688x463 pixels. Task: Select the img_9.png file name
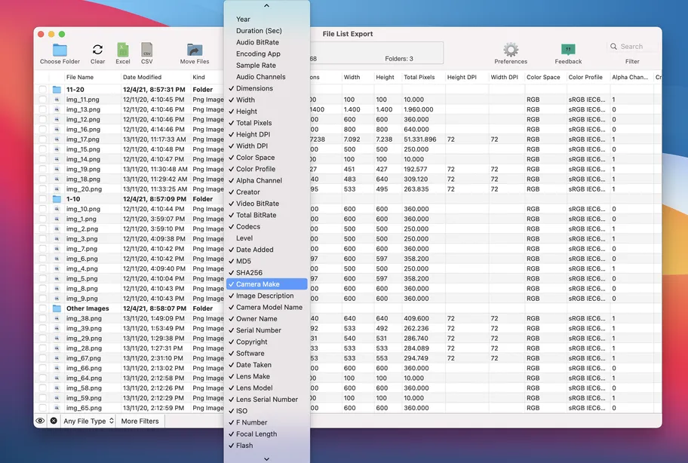82,299
